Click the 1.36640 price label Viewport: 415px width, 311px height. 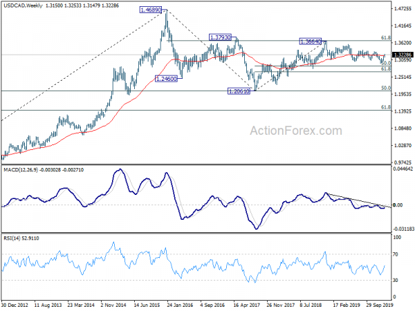[311, 41]
